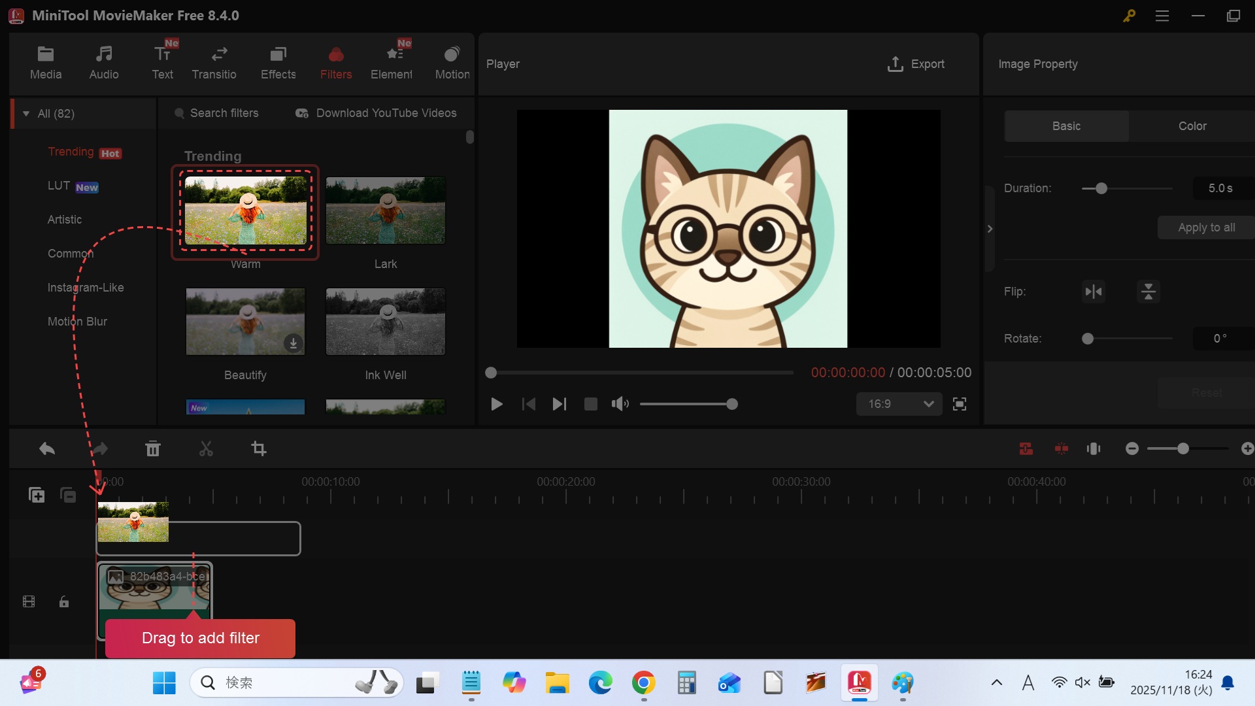Open the 16:9 aspect ratio dropdown
This screenshot has width=1255, height=706.
click(899, 404)
